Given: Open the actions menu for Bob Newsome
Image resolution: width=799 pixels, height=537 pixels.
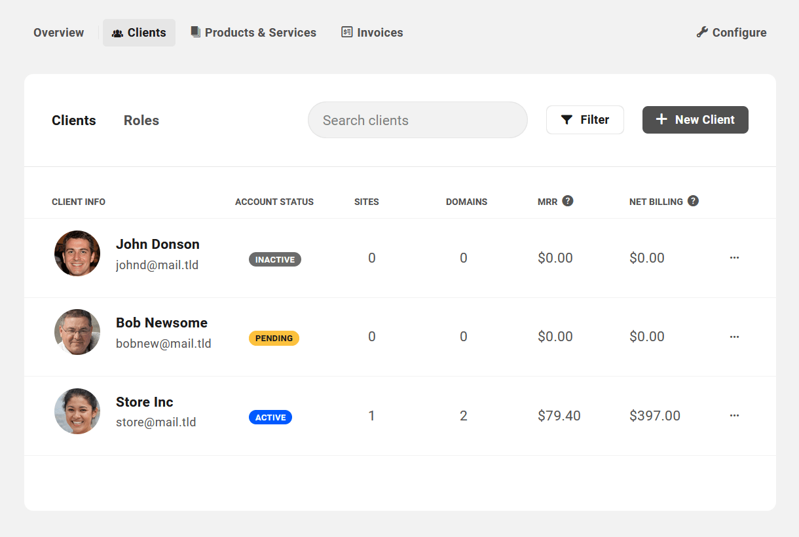Looking at the screenshot, I should (734, 337).
